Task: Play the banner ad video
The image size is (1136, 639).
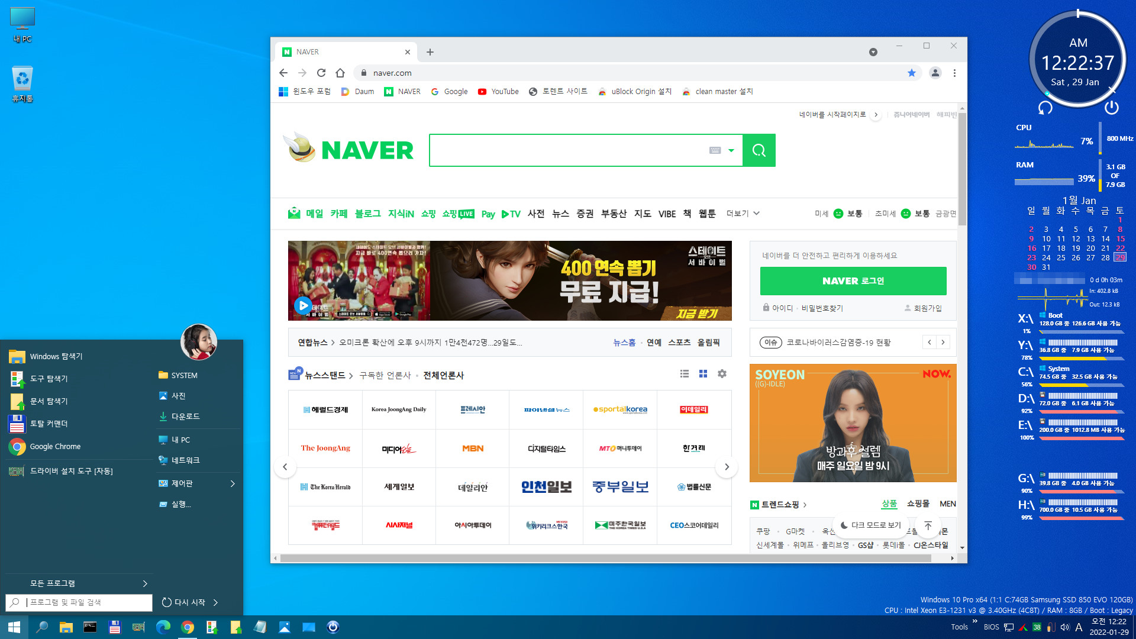Action: [x=303, y=305]
